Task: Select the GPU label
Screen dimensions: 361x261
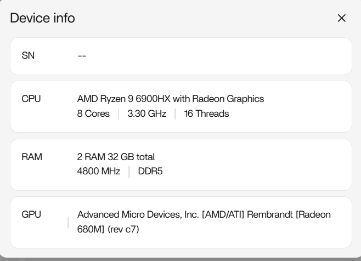Action: (x=31, y=214)
